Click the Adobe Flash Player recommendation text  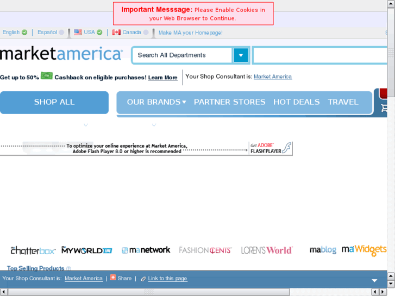tap(127, 149)
